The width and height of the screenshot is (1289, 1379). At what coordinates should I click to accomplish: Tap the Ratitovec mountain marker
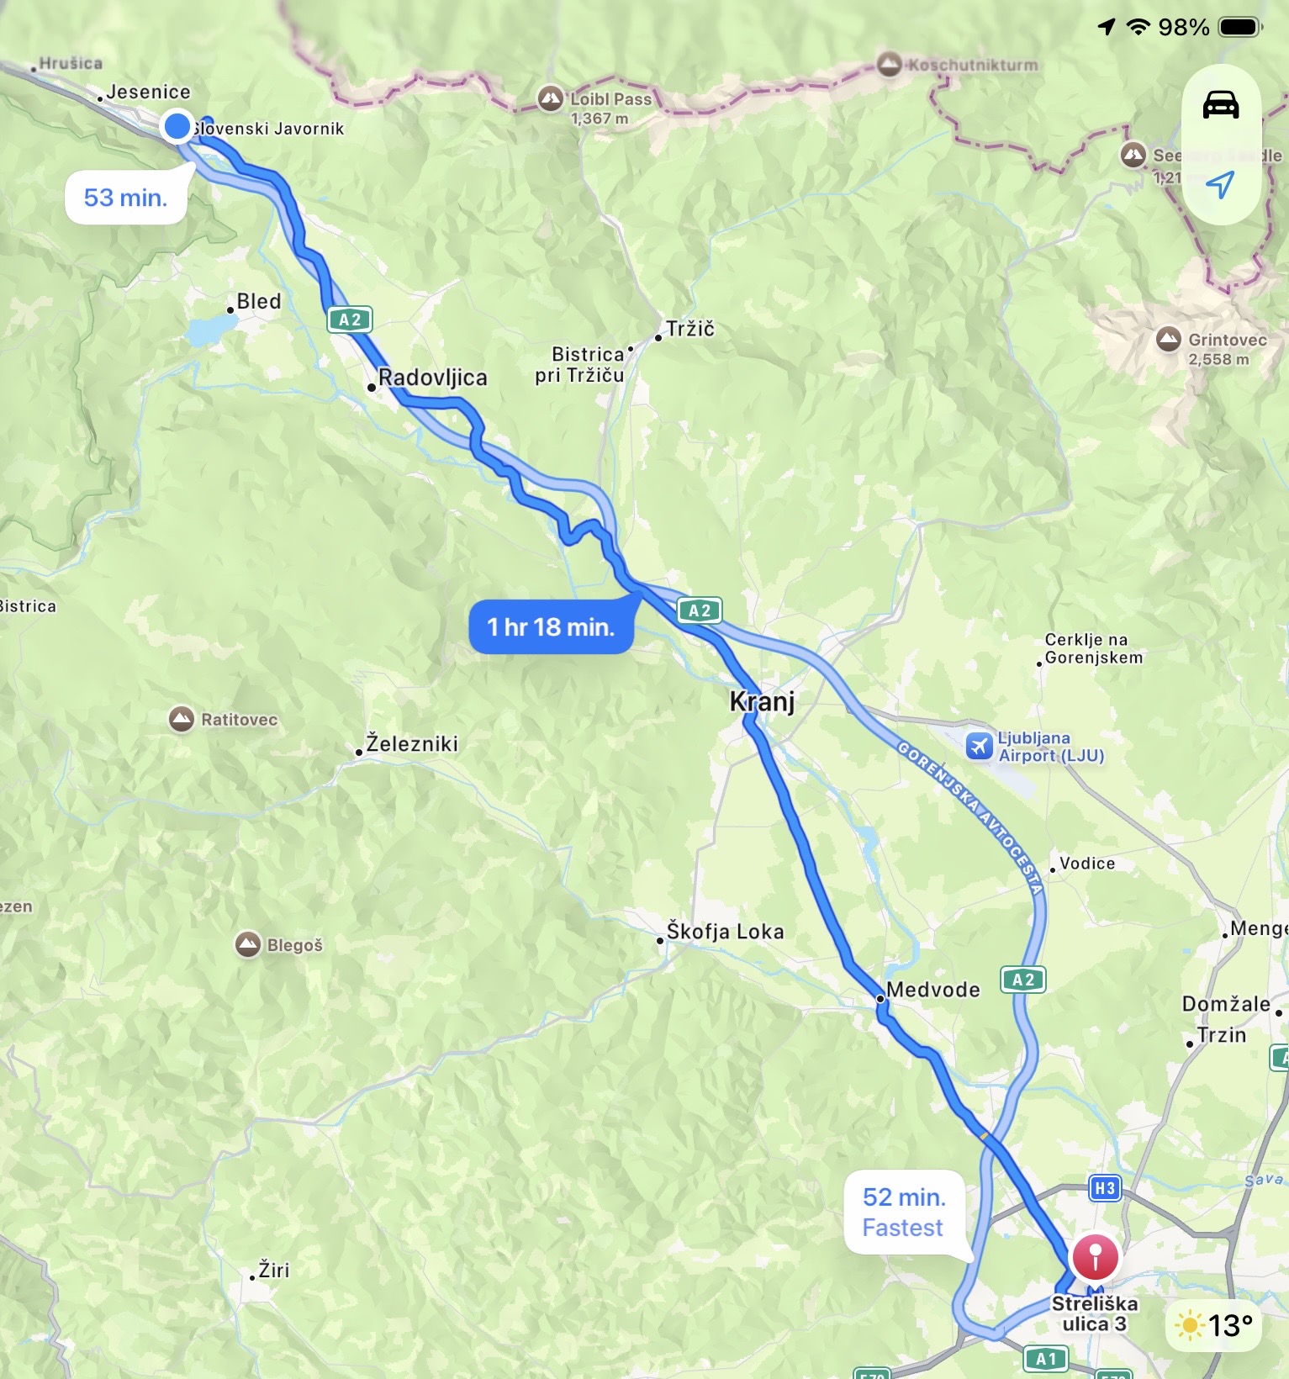click(x=182, y=719)
